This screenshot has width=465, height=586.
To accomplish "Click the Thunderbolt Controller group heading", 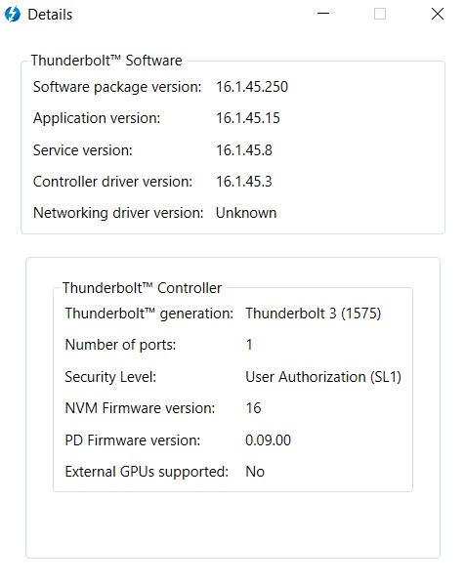I will click(x=142, y=288).
